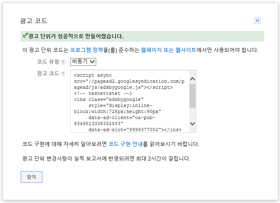This screenshot has height=203, width=280.
Task: Close the 광고 코드 dialog with X icon
Action: pyautogui.click(x=257, y=21)
